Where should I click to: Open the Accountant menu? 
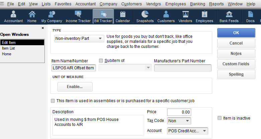[86, 4]
